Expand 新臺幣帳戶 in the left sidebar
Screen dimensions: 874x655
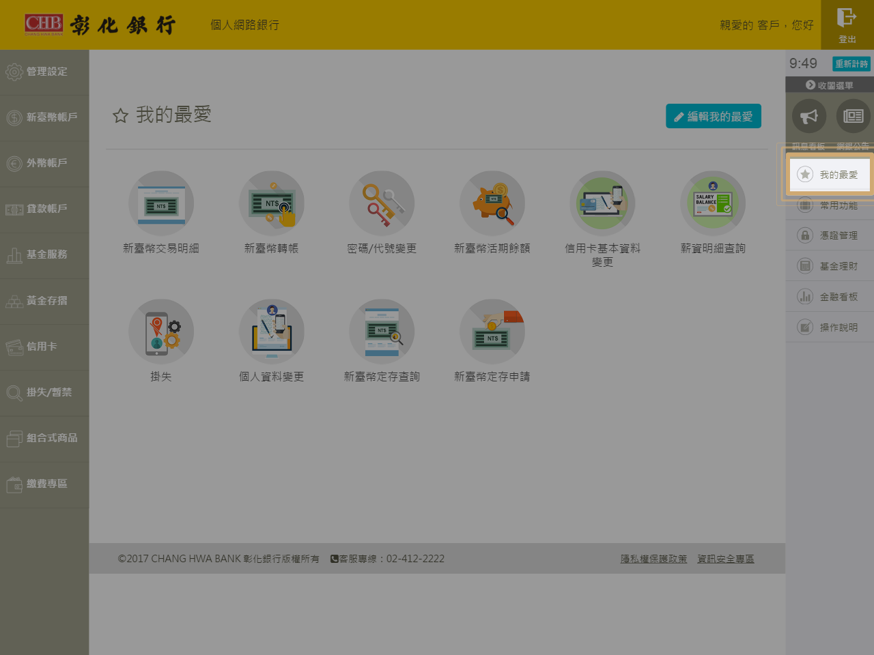[x=44, y=117]
